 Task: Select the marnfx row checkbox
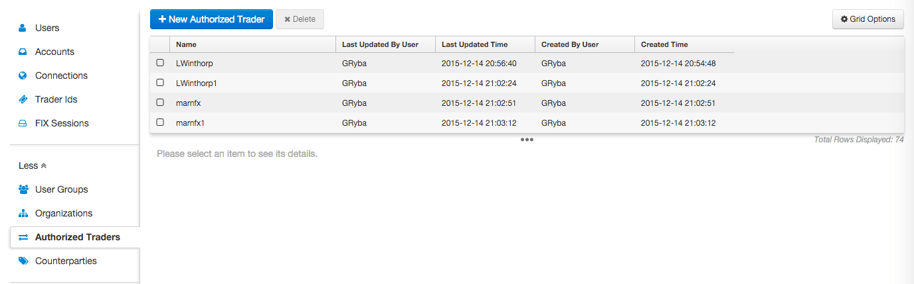pos(159,103)
